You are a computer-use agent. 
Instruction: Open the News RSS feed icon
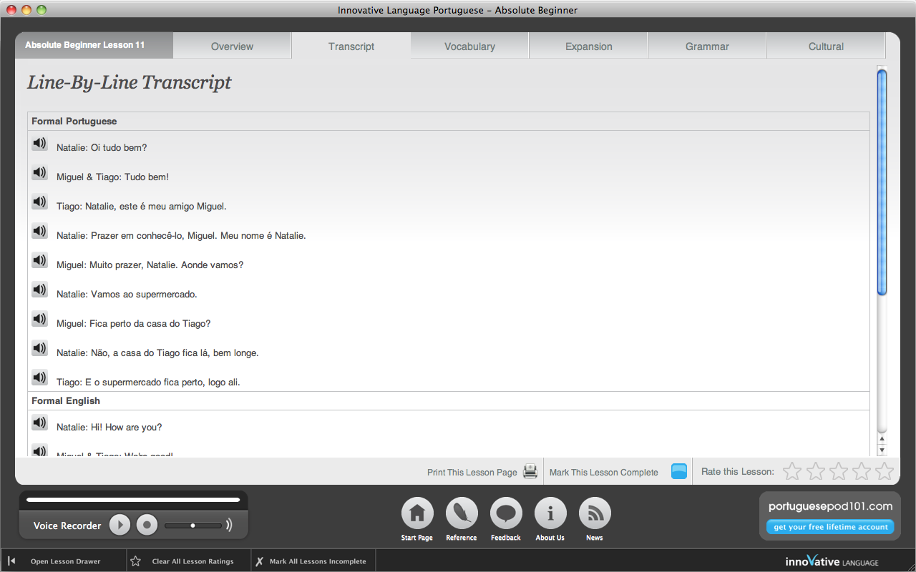(595, 513)
